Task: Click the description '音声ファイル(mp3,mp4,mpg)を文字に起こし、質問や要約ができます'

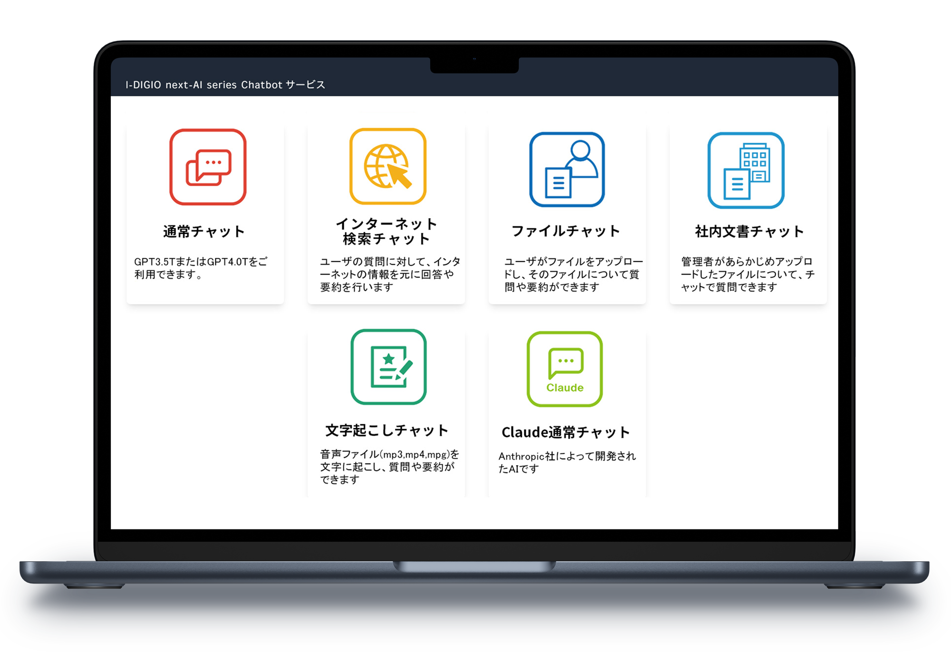Action: (x=389, y=467)
